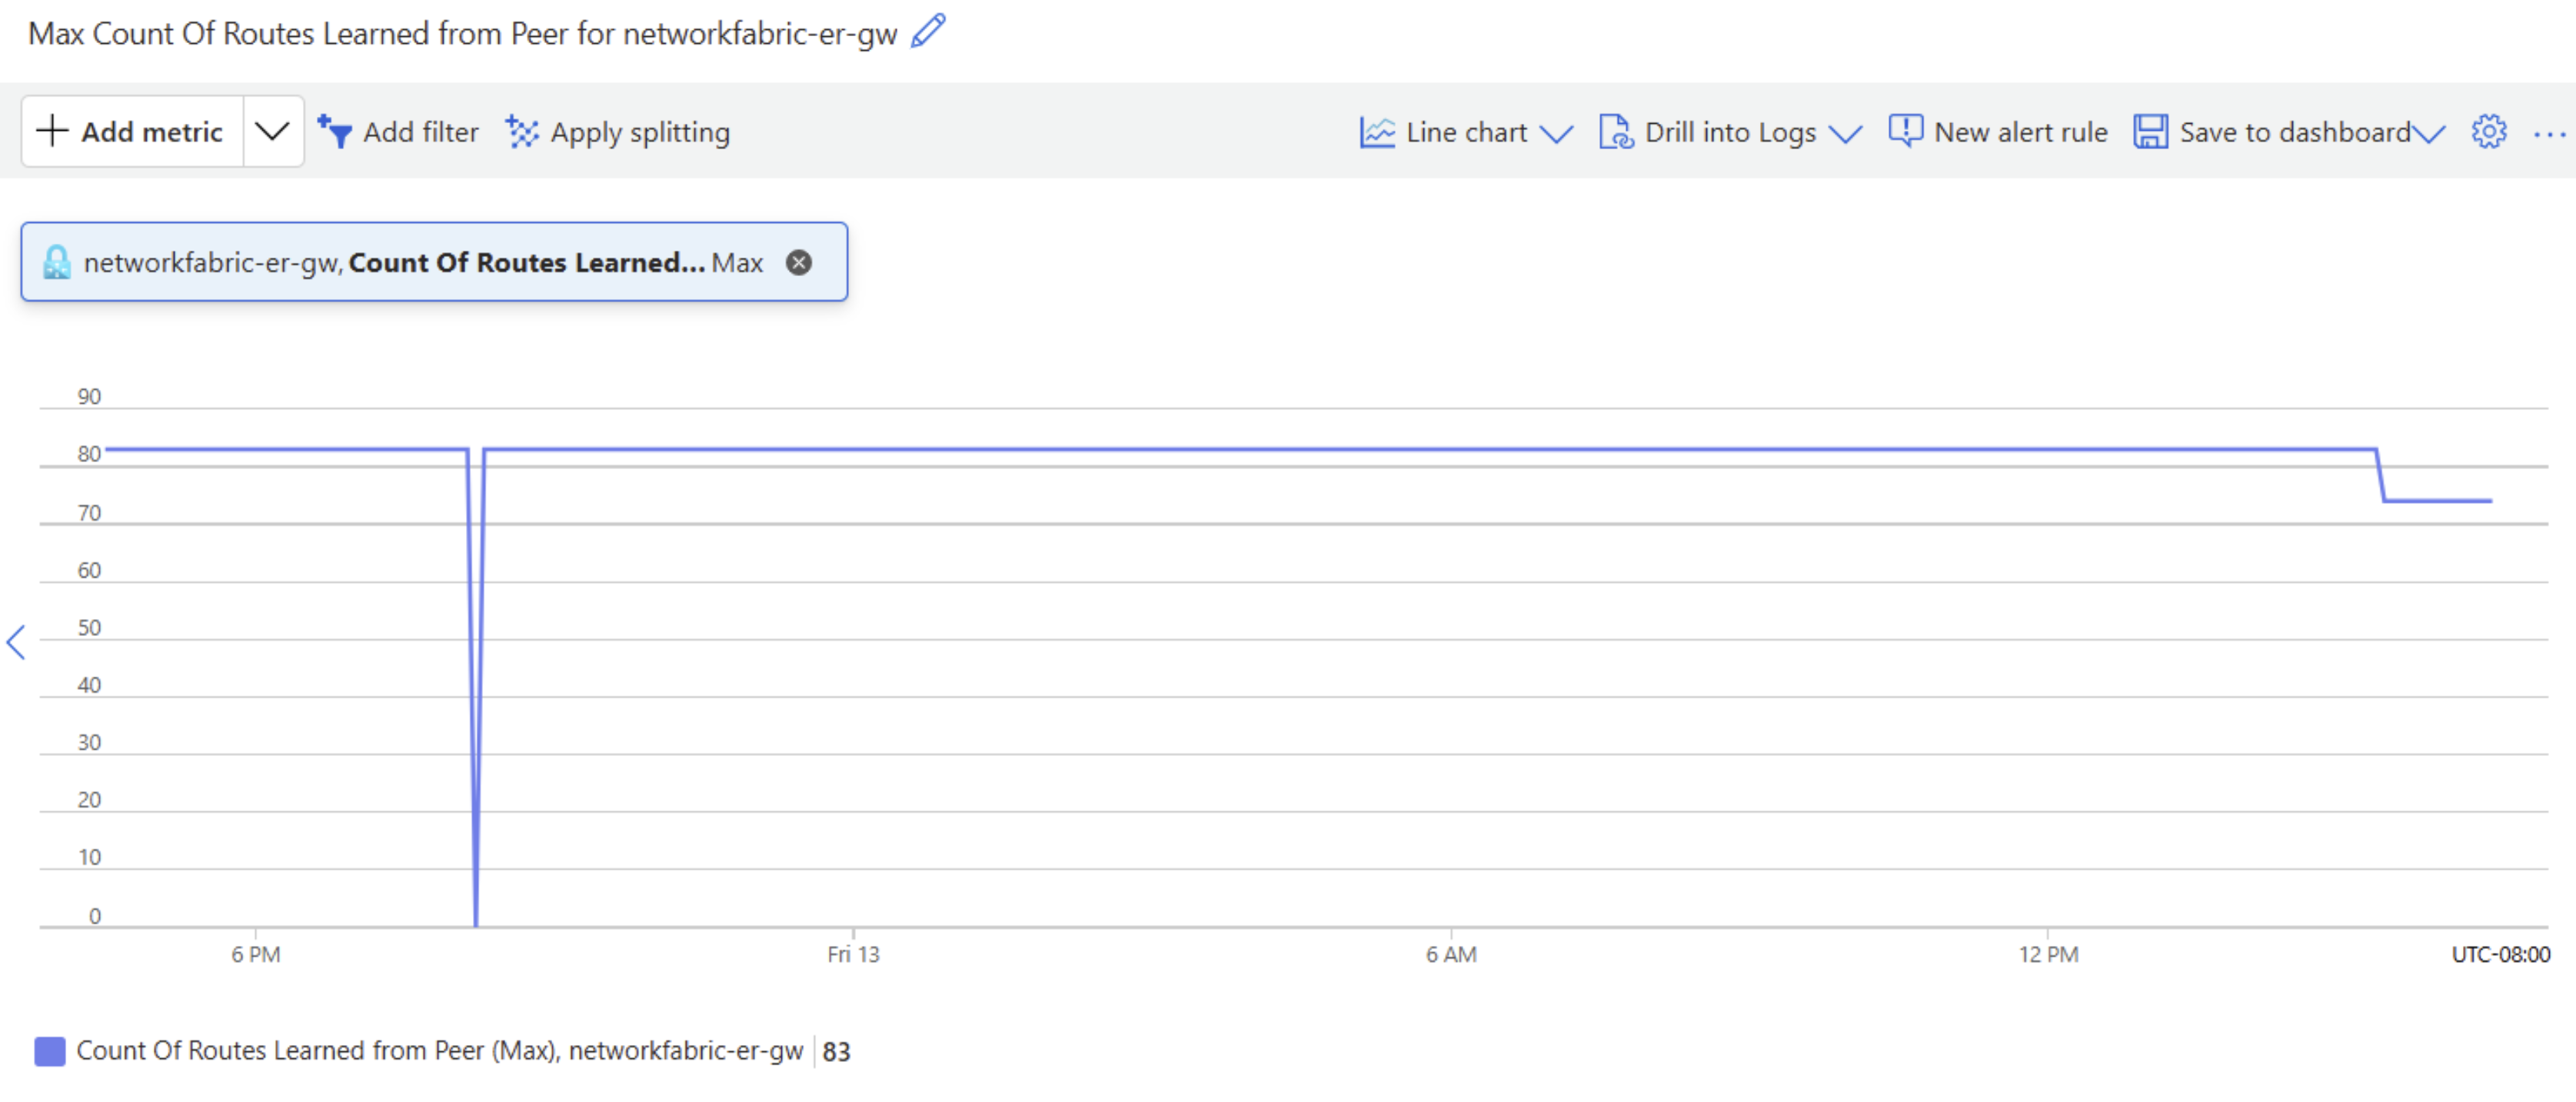Screen dimensions: 2576x1102
Task: Click the Line chart icon
Action: pyautogui.click(x=1377, y=132)
